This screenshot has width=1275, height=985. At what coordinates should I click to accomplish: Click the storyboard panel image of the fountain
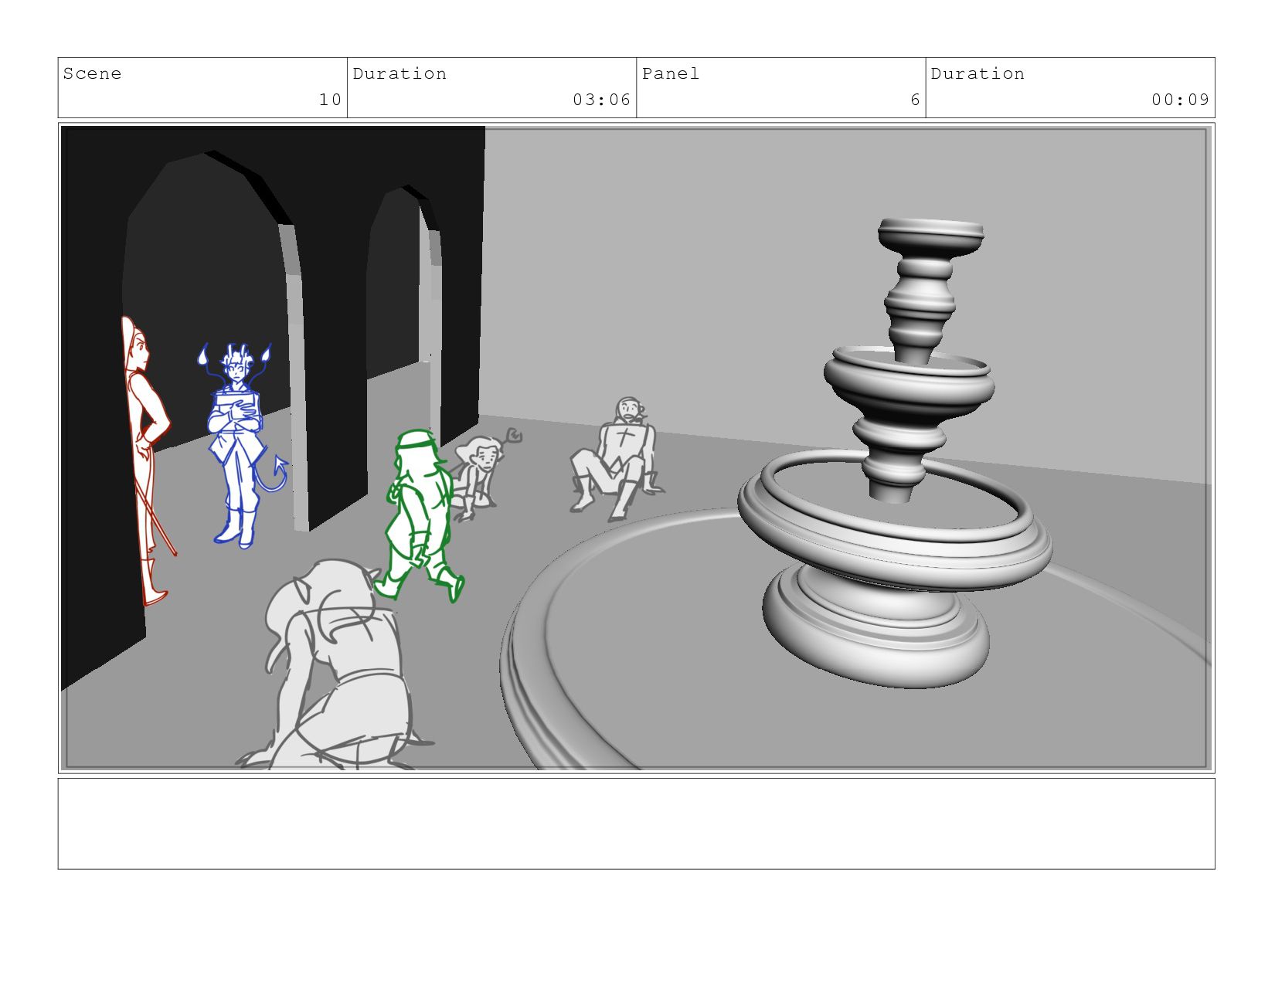pos(636,448)
